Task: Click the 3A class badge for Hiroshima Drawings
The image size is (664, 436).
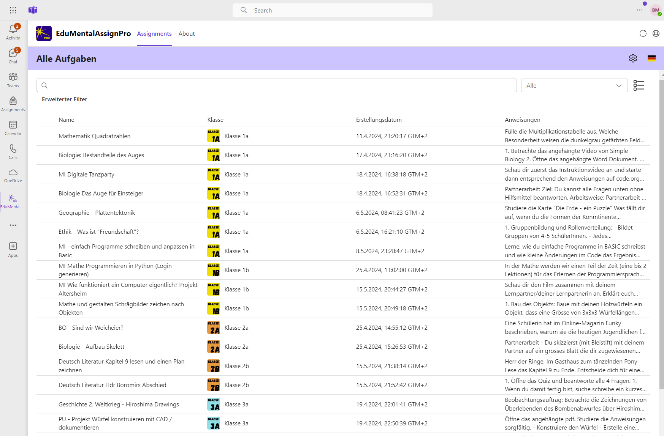Action: pos(214,404)
